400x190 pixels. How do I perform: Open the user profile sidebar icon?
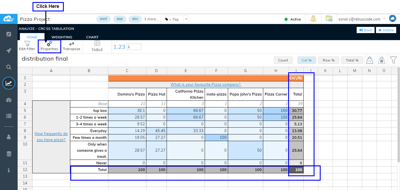(x=9, y=137)
